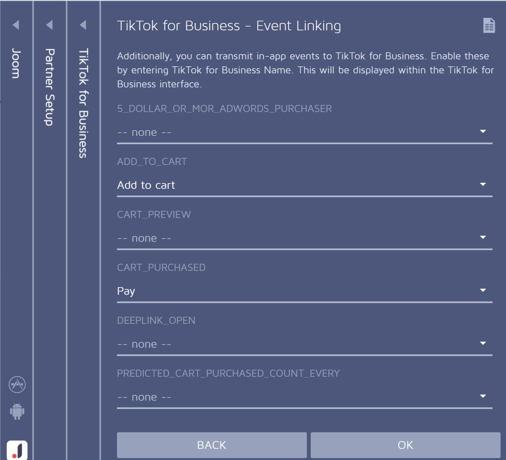This screenshot has height=460, width=506.
Task: Select the App Store icon in the sidebar
Action: pyautogui.click(x=17, y=385)
